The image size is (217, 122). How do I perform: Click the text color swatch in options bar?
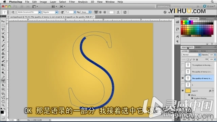(x=112, y=12)
